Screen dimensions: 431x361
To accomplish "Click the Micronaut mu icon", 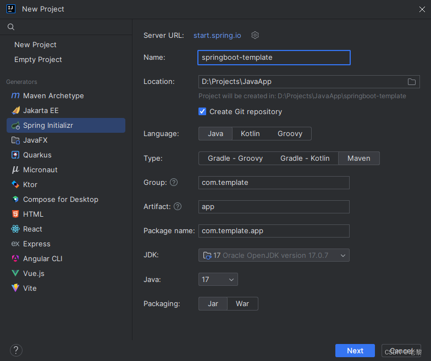I will tap(15, 170).
